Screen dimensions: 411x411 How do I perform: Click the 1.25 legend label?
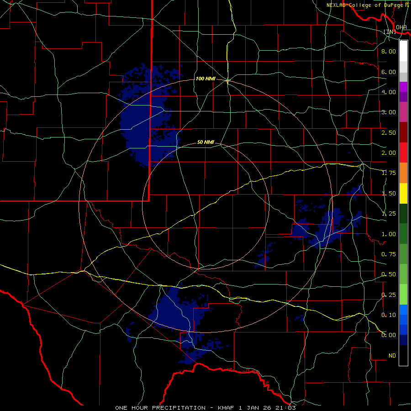coord(388,214)
